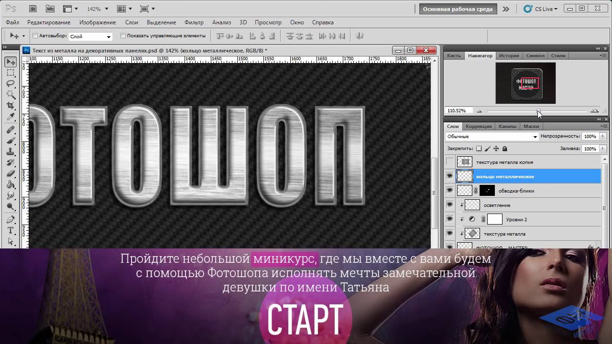Open the Файл menu
The width and height of the screenshot is (612, 344).
pyautogui.click(x=13, y=22)
